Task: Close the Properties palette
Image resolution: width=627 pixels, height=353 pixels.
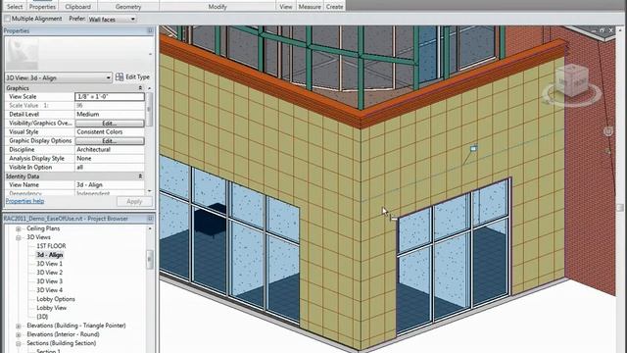Action: pyautogui.click(x=150, y=30)
